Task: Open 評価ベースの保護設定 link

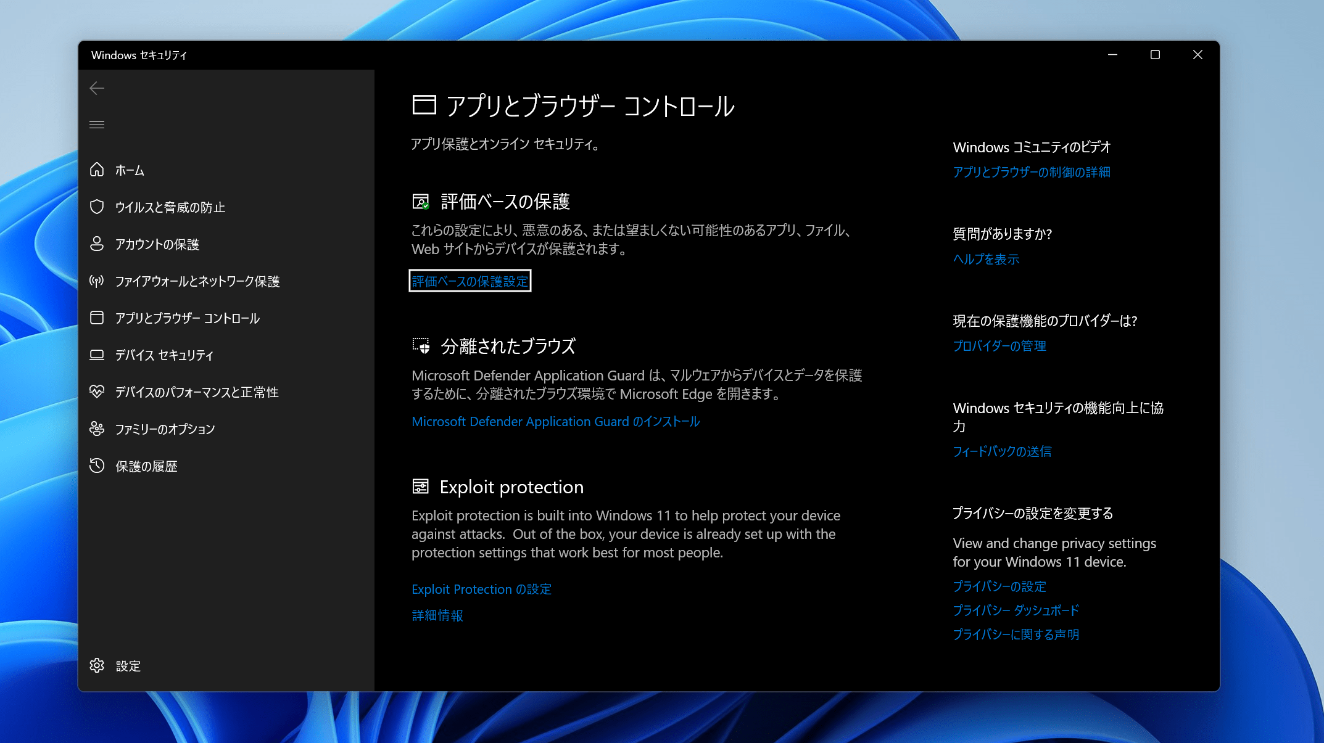Action: [470, 281]
